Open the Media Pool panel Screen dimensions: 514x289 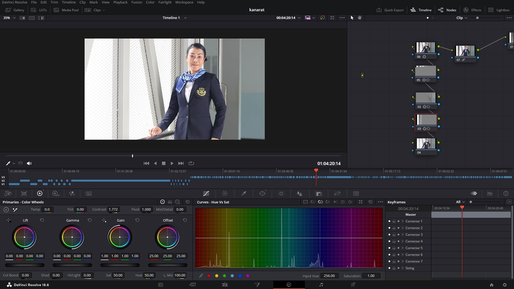[66, 10]
